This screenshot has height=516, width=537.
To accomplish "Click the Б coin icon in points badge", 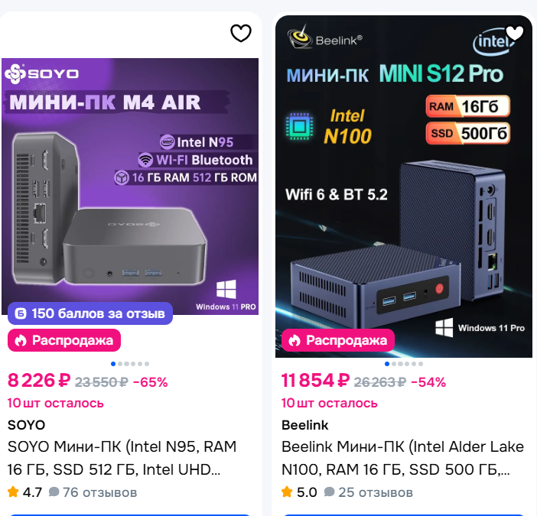I will pyautogui.click(x=21, y=313).
